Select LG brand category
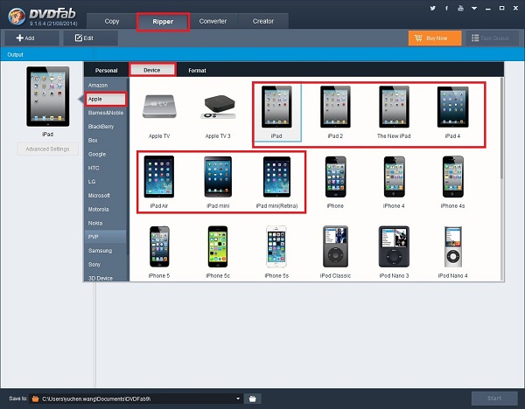 click(105, 182)
